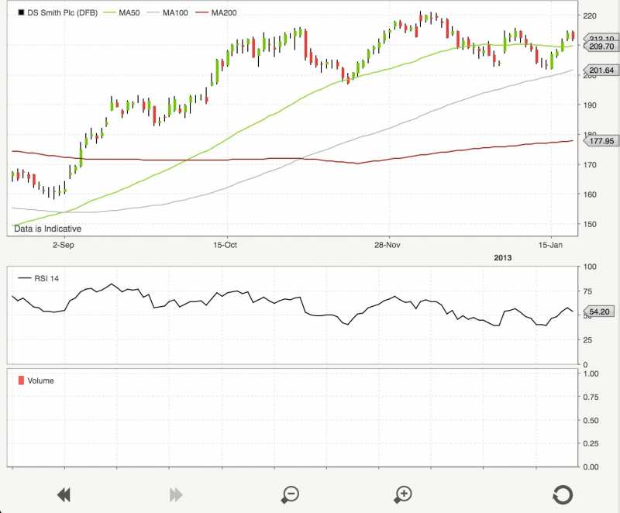Click the black square beside DS Smith Plc
Screen dimensions: 620x513
21,14
